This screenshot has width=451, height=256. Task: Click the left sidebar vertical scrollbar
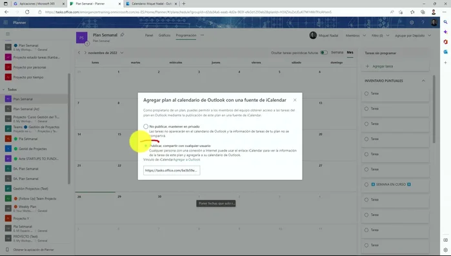pos(69,128)
